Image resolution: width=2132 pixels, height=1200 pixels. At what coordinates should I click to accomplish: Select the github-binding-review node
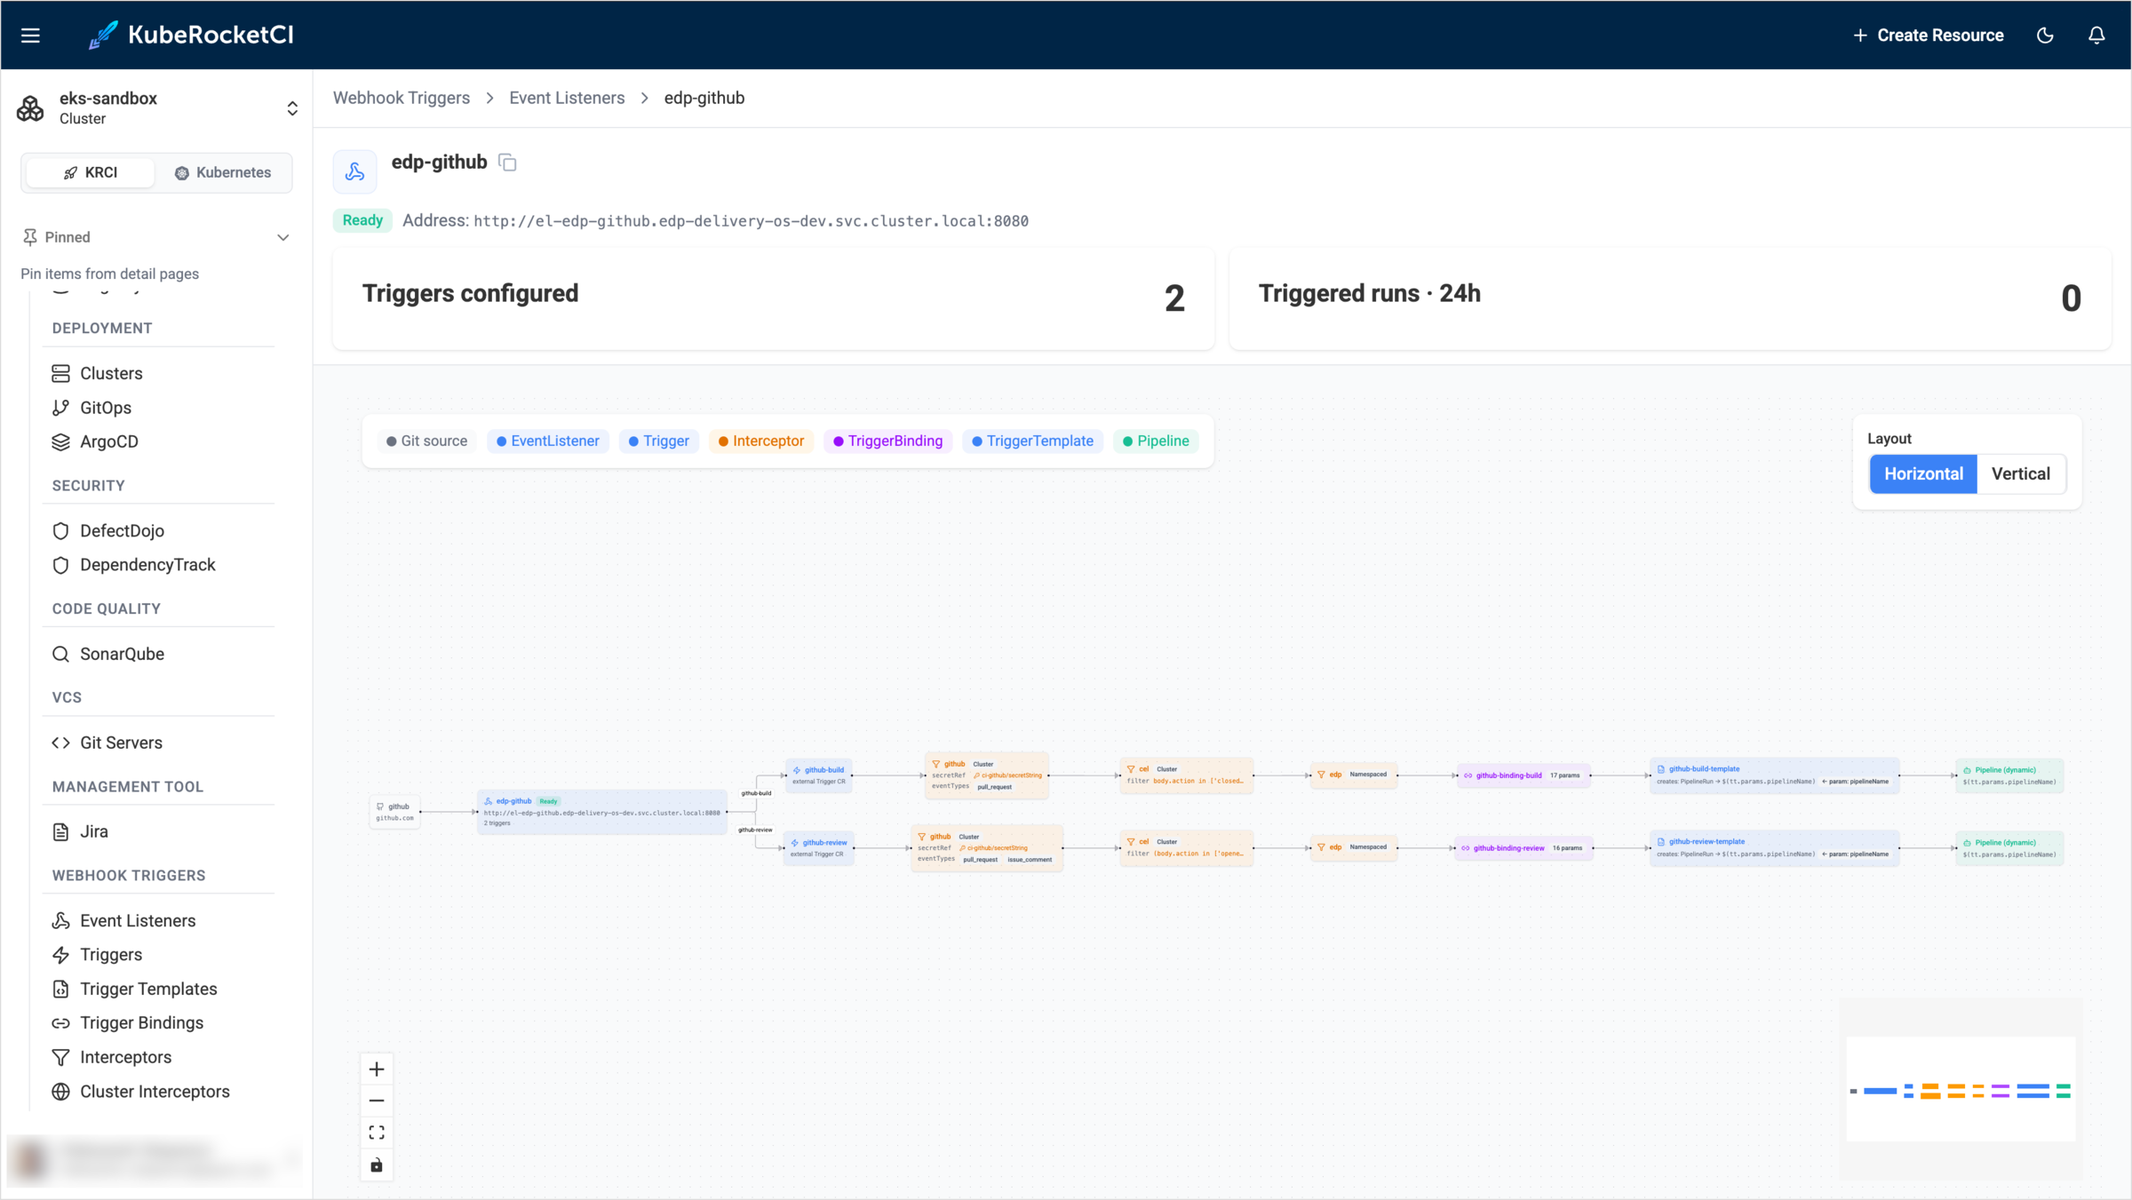[1523, 848]
